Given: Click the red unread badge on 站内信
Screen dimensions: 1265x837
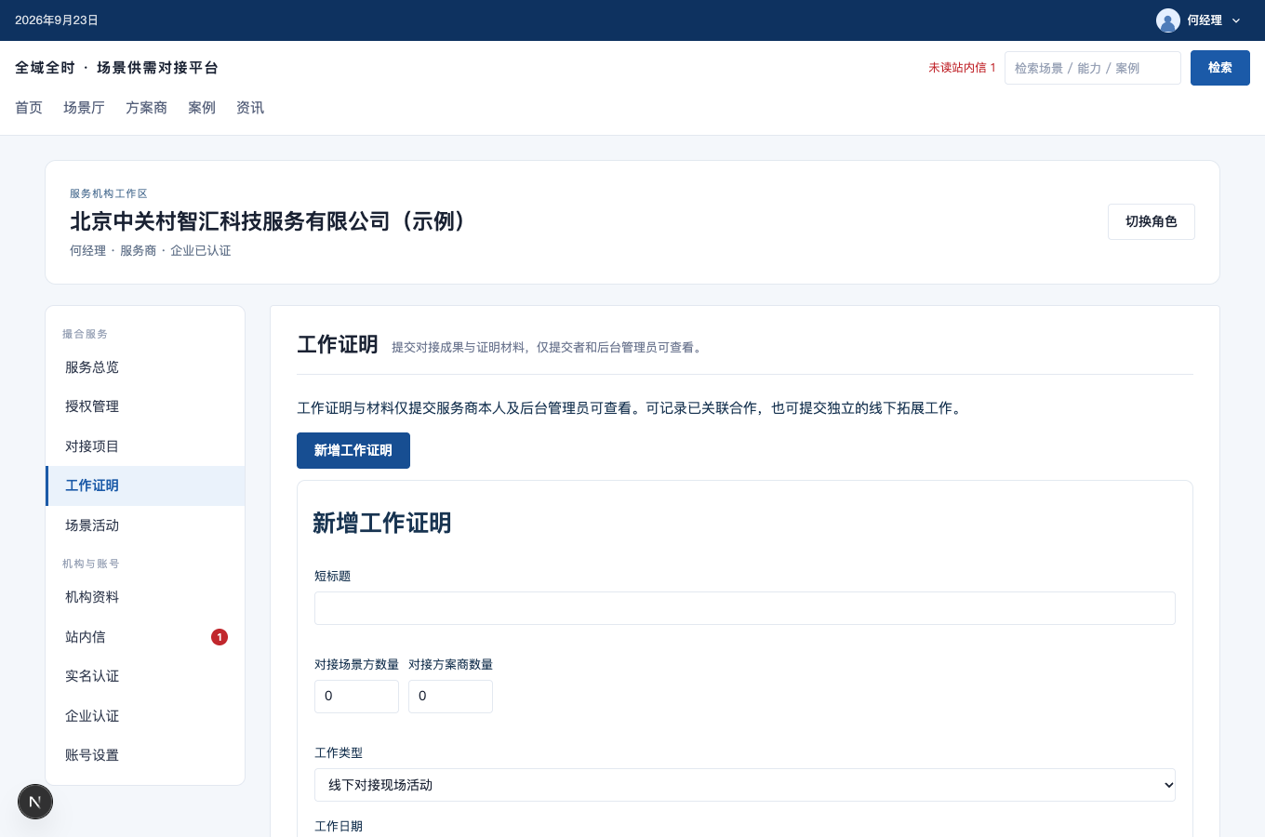Looking at the screenshot, I should [x=220, y=637].
